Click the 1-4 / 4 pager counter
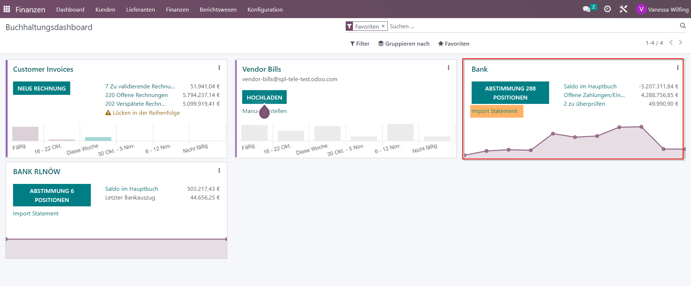This screenshot has width=691, height=286. 654,43
